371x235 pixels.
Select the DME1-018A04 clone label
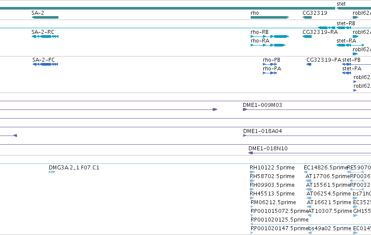[x=262, y=131]
